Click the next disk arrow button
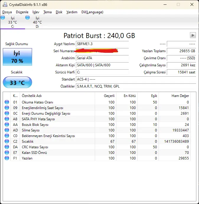199x204 pixels. [x=193, y=35]
